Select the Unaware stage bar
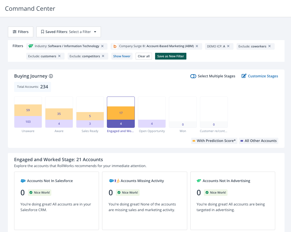This screenshot has width=291, height=232. coord(28,112)
